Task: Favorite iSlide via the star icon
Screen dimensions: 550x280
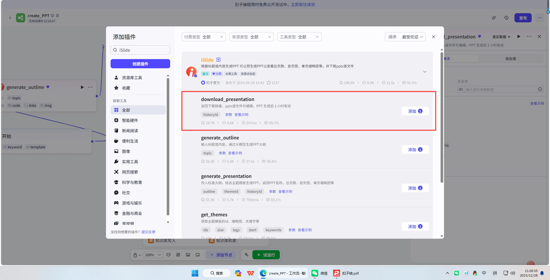Action: 269,83
